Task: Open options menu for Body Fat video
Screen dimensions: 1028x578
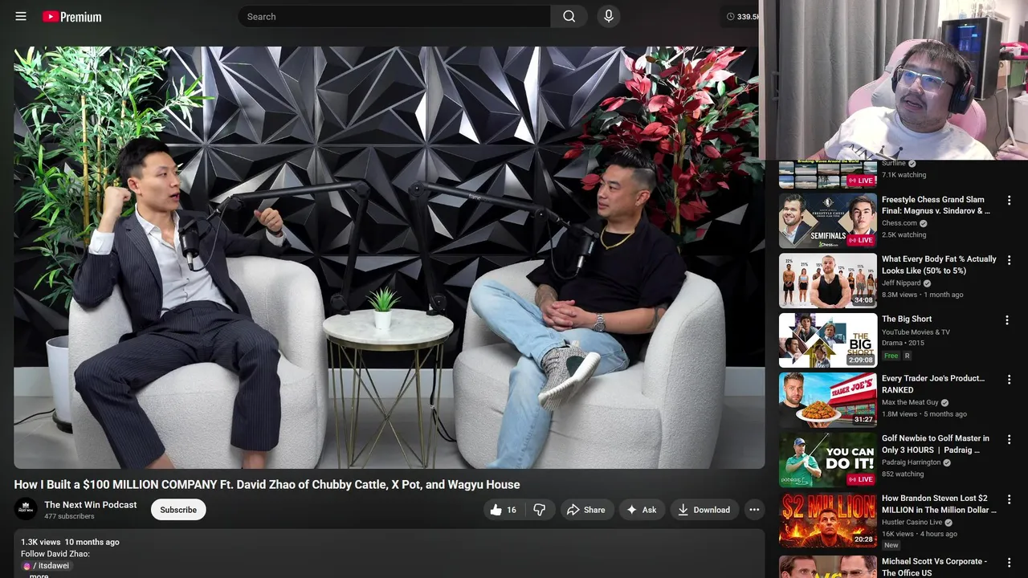Action: click(1009, 260)
